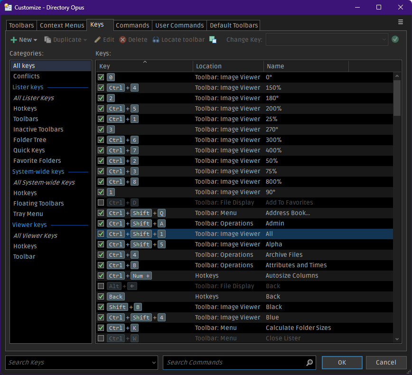Click the Edit pencil icon

(x=97, y=40)
